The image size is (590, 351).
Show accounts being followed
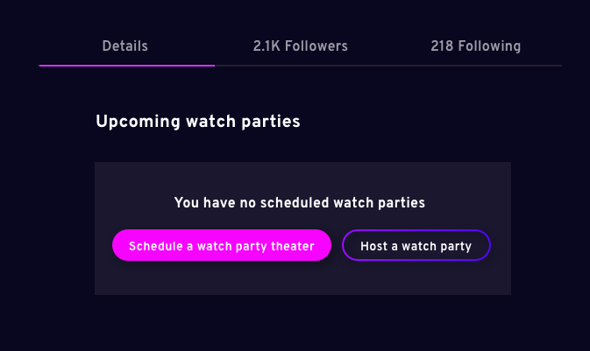[476, 46]
